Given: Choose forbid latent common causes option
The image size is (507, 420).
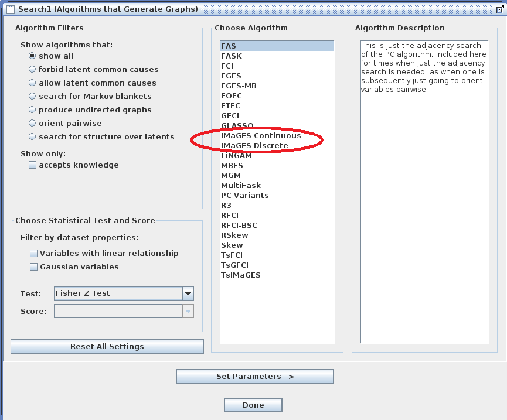Looking at the screenshot, I should (x=32, y=69).
